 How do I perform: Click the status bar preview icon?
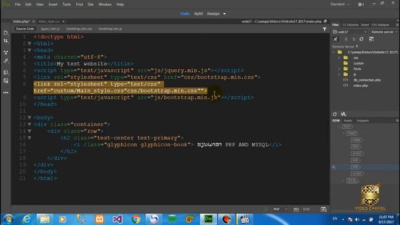[x=324, y=209]
